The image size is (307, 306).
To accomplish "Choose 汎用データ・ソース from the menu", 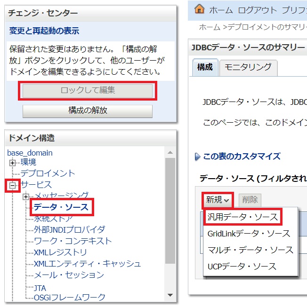I will pos(242,217).
